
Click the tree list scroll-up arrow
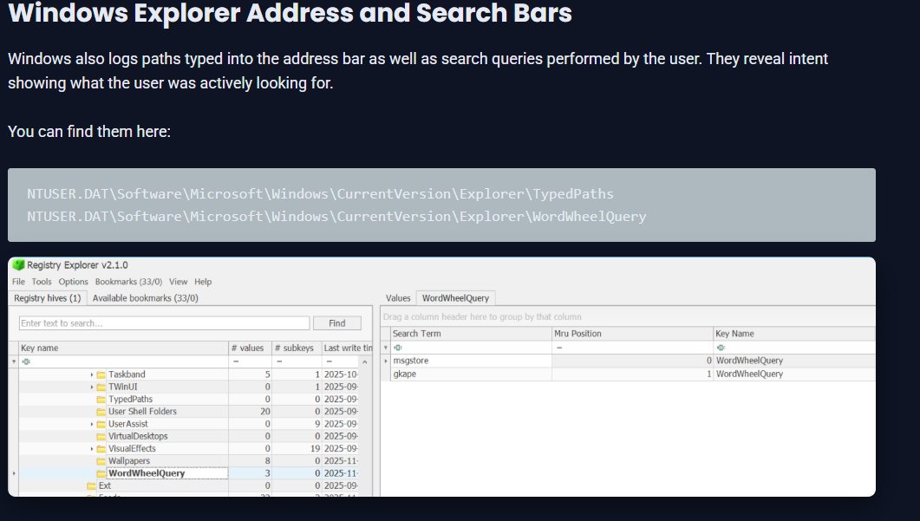pyautogui.click(x=365, y=362)
